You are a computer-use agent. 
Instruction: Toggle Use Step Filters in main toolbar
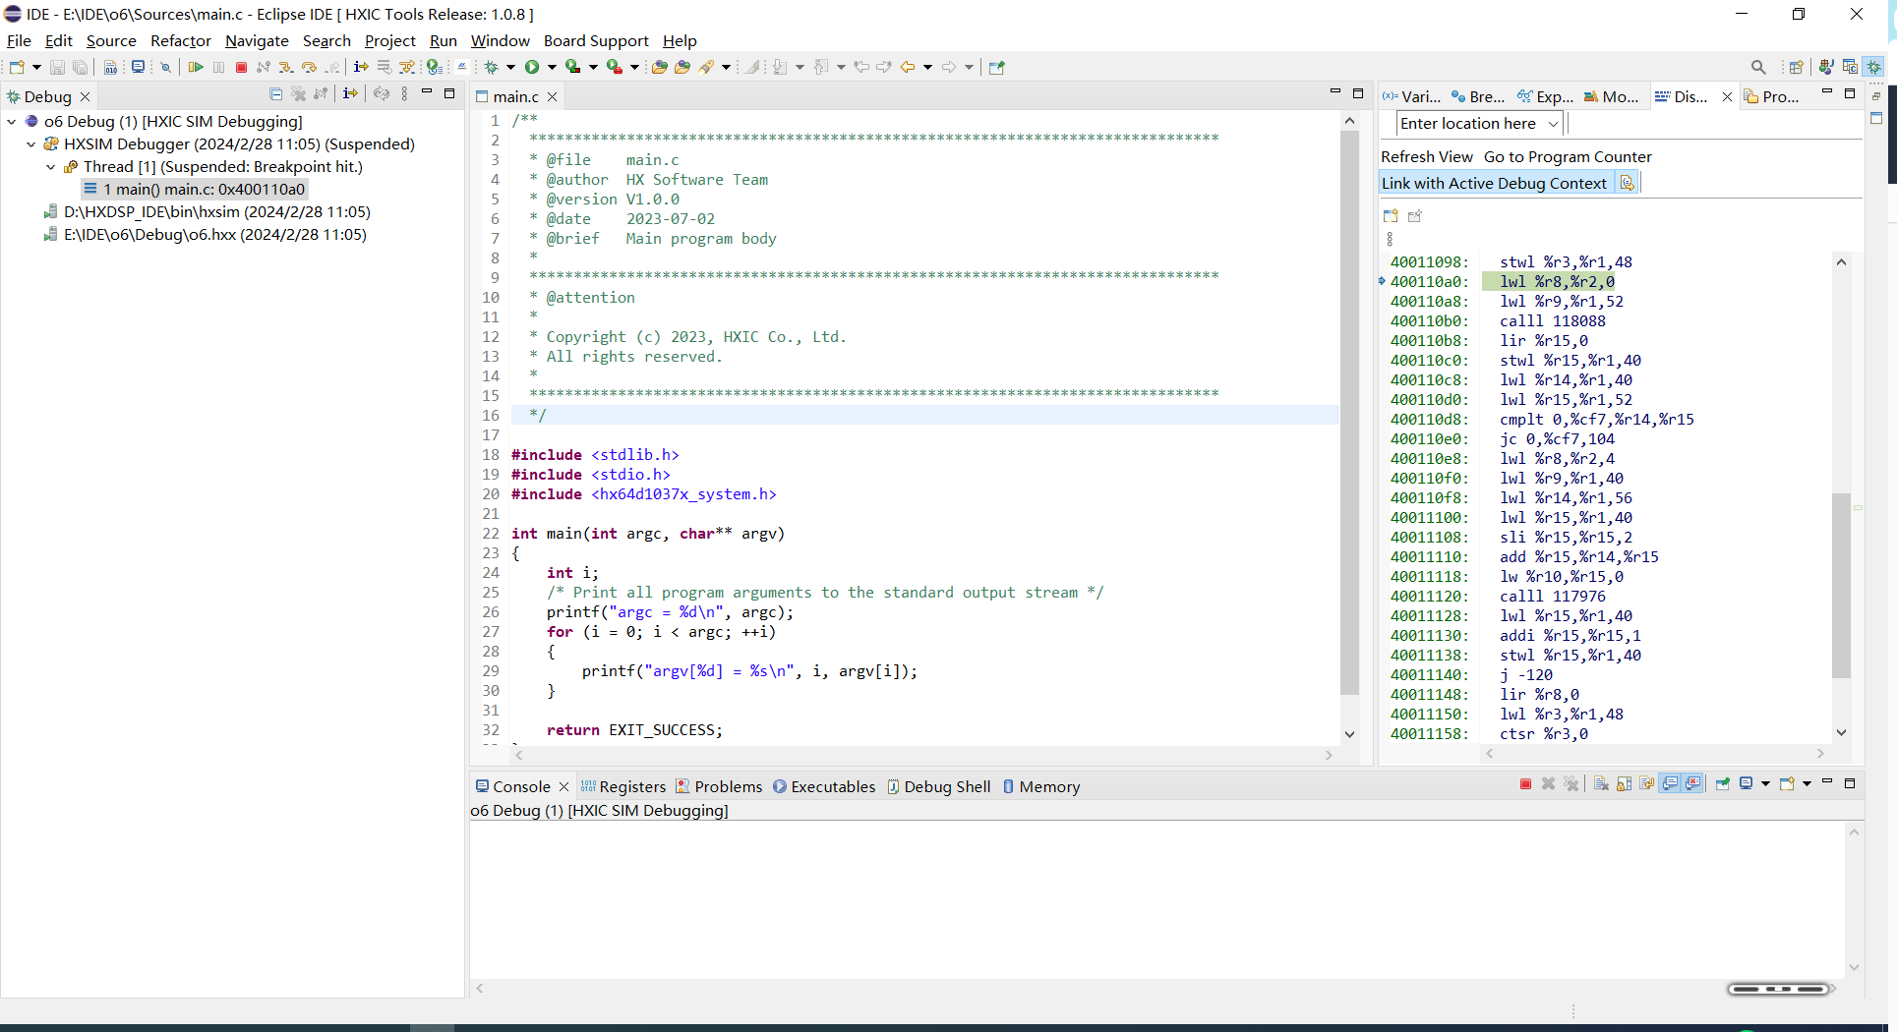(x=407, y=67)
